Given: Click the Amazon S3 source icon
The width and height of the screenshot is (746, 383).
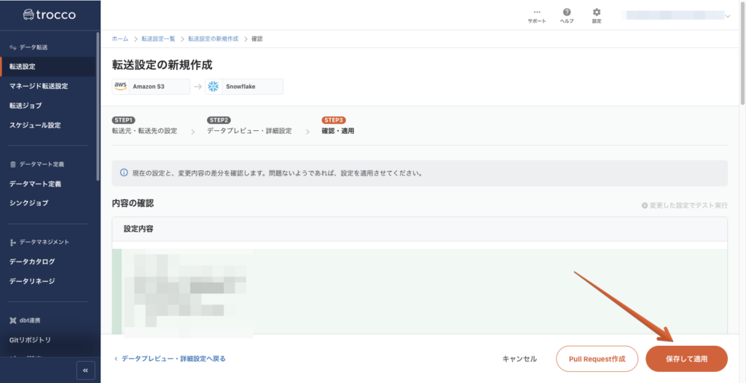Looking at the screenshot, I should [x=120, y=87].
